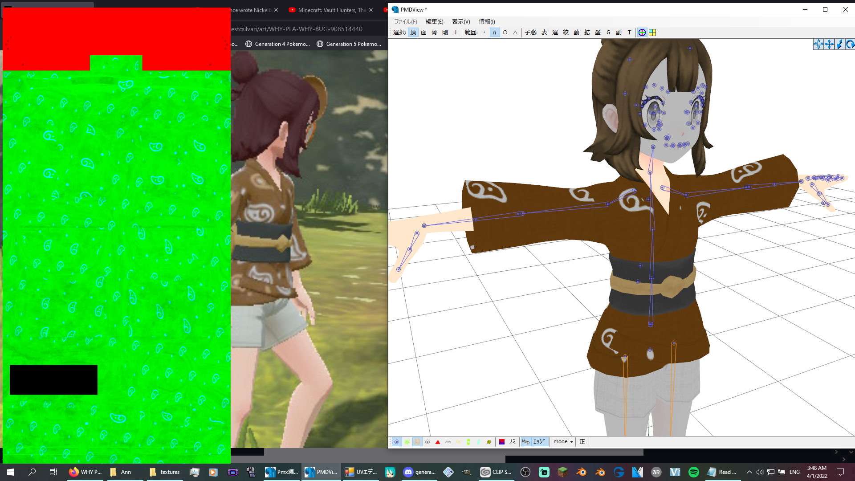Open Windows taskbar search
The width and height of the screenshot is (855, 481).
click(32, 472)
